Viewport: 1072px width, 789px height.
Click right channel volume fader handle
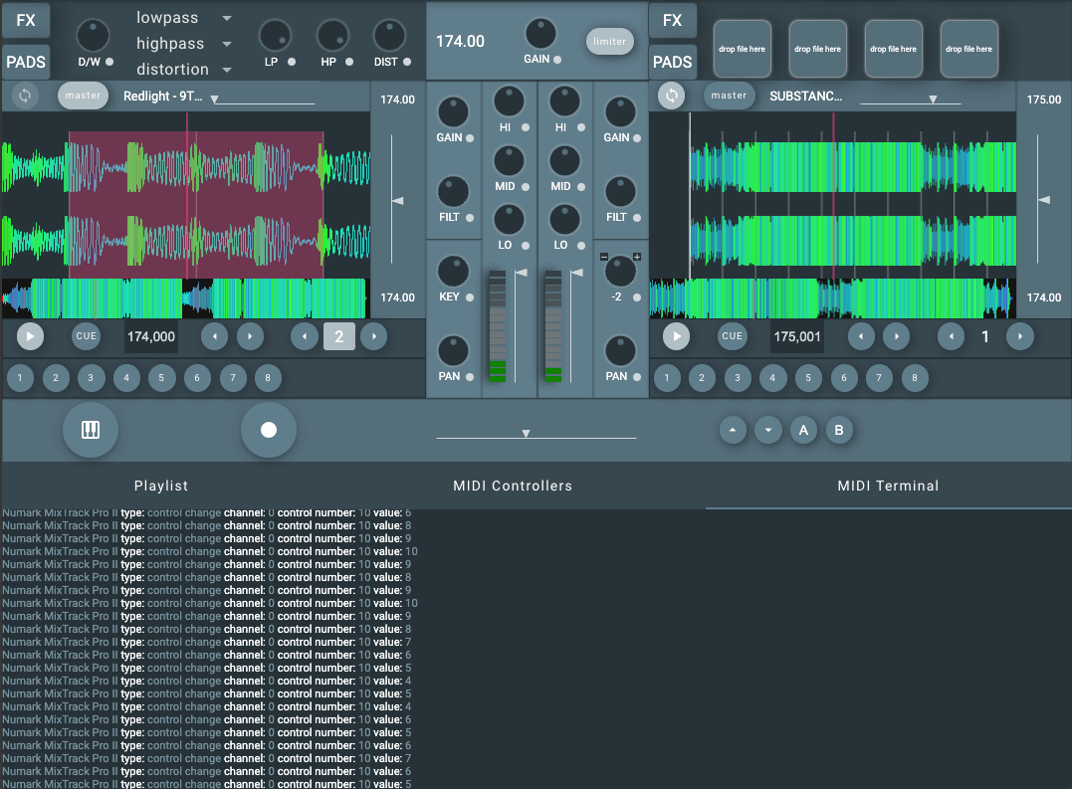577,274
